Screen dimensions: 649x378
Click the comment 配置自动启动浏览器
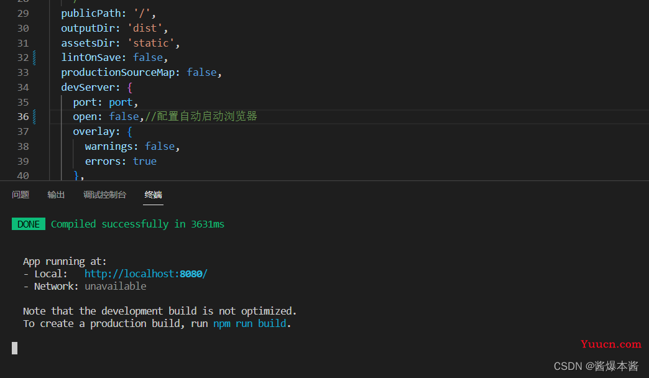[x=201, y=117]
